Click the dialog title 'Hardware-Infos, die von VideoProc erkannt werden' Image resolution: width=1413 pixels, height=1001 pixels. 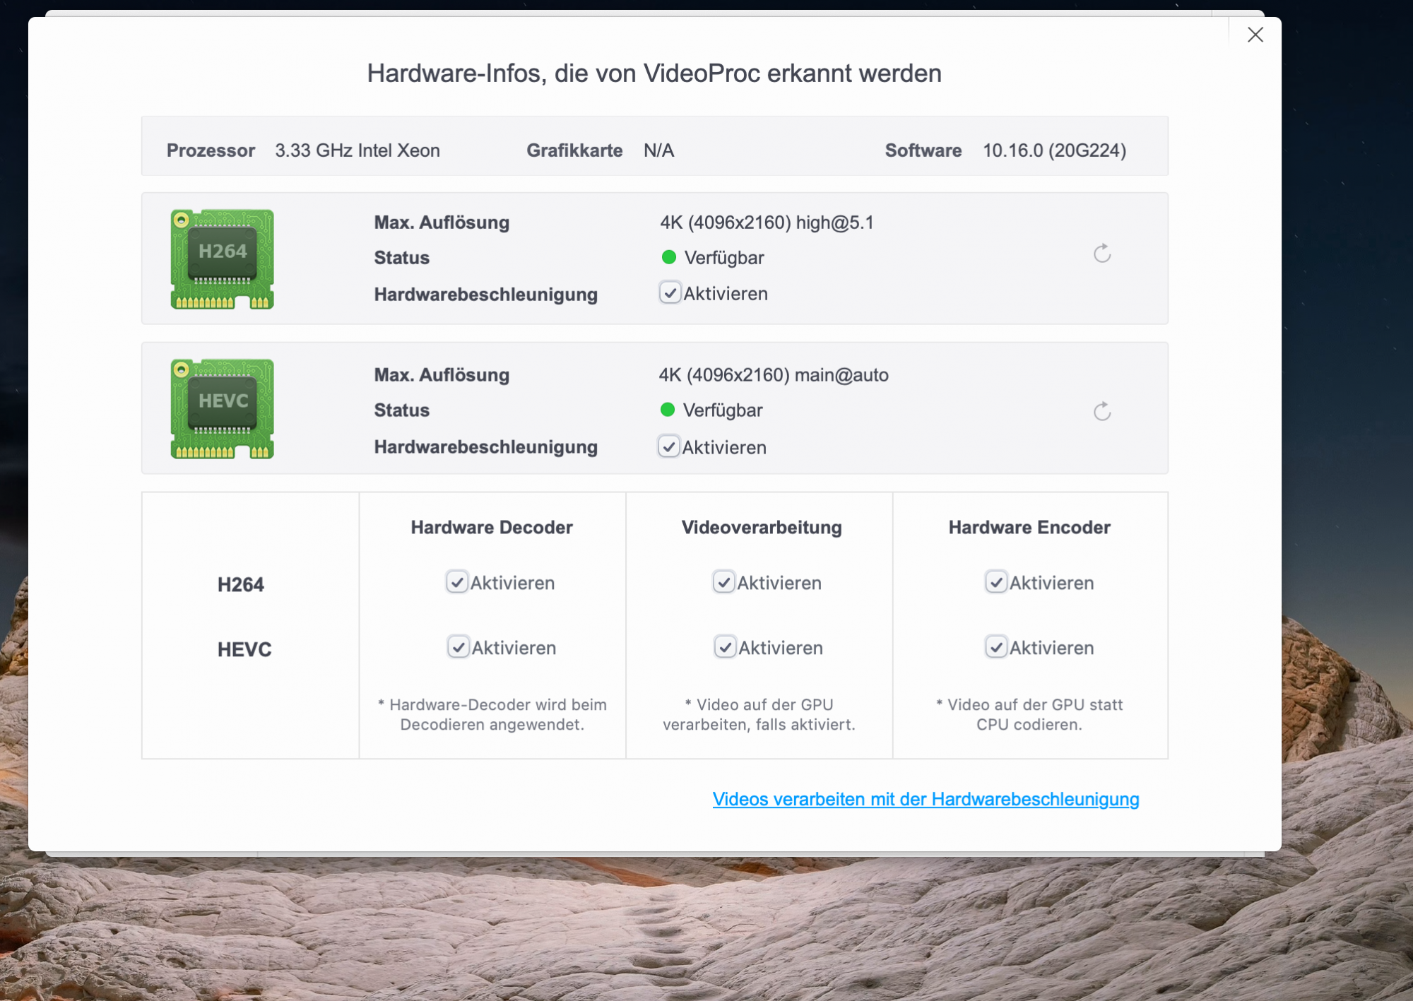click(x=654, y=73)
